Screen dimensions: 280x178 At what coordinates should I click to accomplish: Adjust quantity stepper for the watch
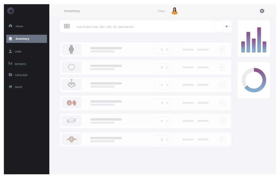point(167,50)
